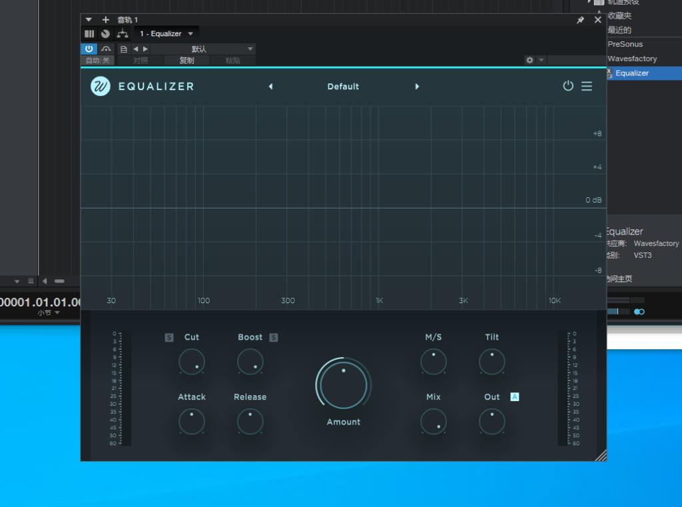682x507 pixels.
Task: Open the 访问主页 homepage link
Action: tap(619, 278)
